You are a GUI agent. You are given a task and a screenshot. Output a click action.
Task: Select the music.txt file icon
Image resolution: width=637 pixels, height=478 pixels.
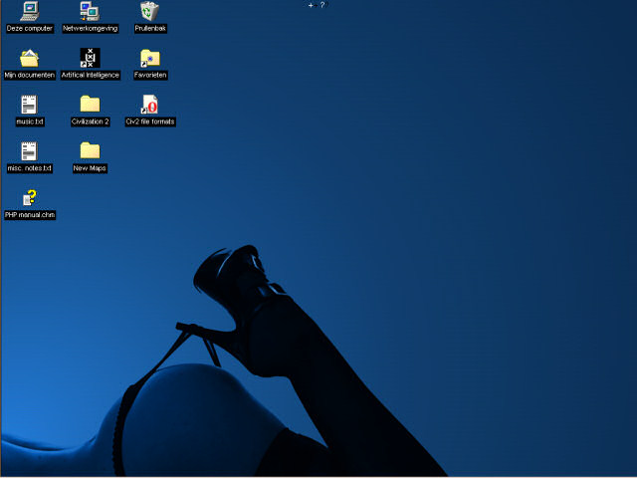coord(29,104)
